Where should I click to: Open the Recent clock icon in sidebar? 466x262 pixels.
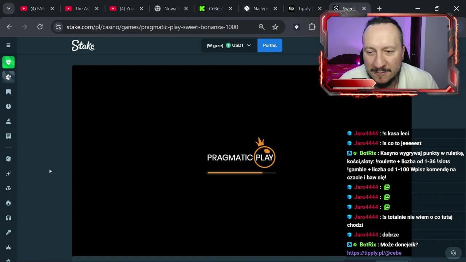coord(8,107)
